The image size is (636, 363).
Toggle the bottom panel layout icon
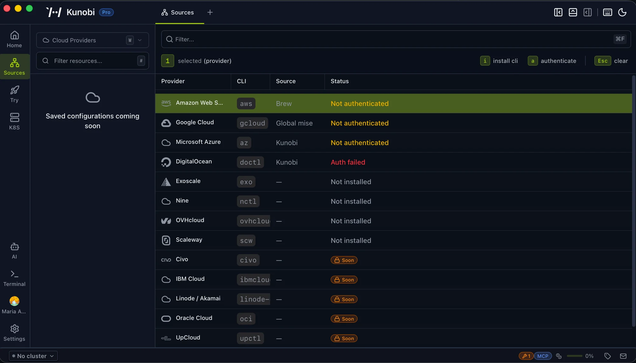click(x=573, y=12)
